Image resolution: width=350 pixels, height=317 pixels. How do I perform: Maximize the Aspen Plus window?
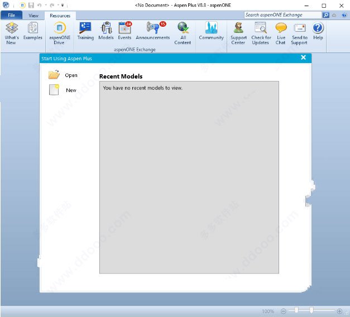[x=324, y=6]
